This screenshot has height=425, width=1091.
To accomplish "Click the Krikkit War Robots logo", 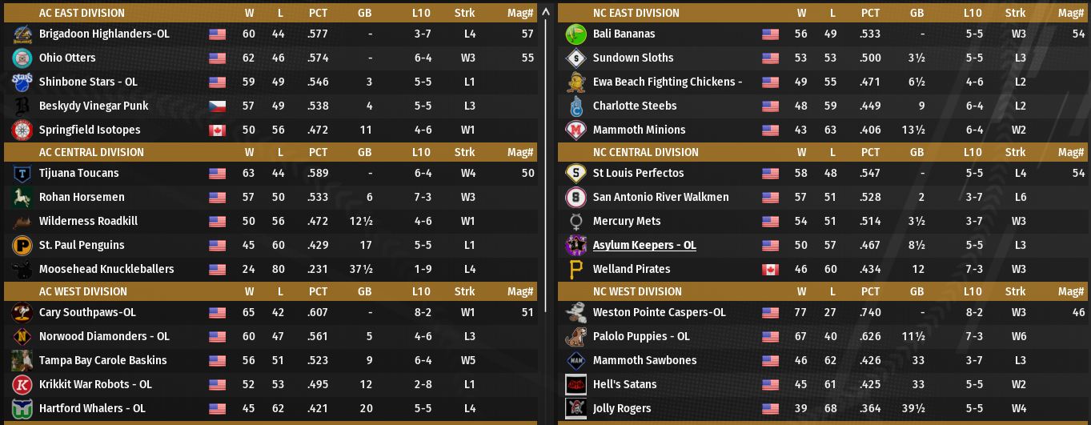I will (22, 385).
